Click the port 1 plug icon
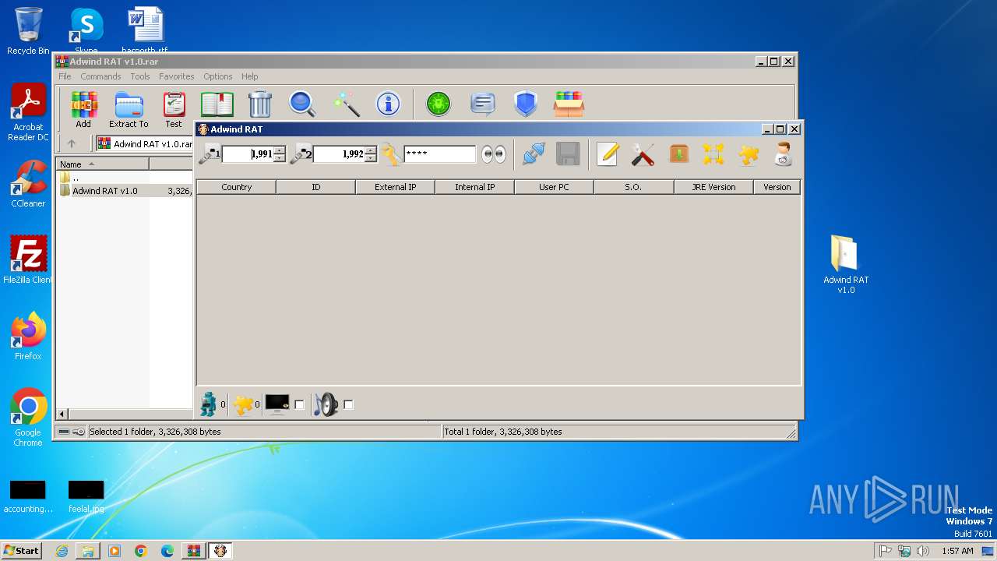The height and width of the screenshot is (561, 997). pyautogui.click(x=210, y=154)
